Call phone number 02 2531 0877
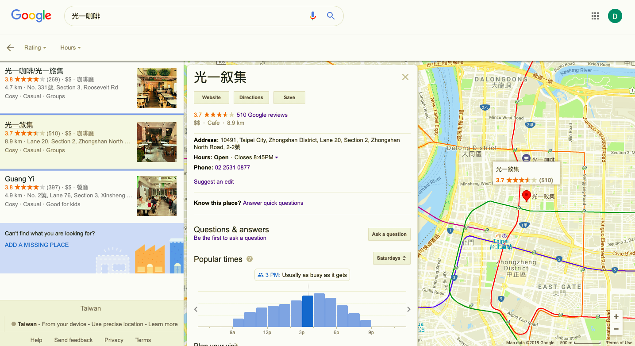Image resolution: width=635 pixels, height=346 pixels. pyautogui.click(x=232, y=168)
